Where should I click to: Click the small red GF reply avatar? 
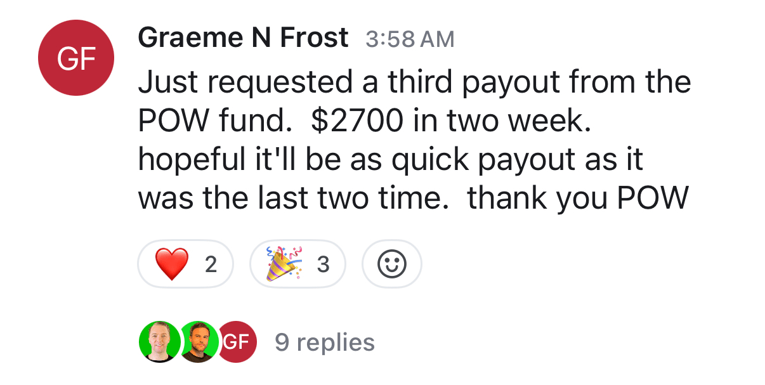[237, 342]
